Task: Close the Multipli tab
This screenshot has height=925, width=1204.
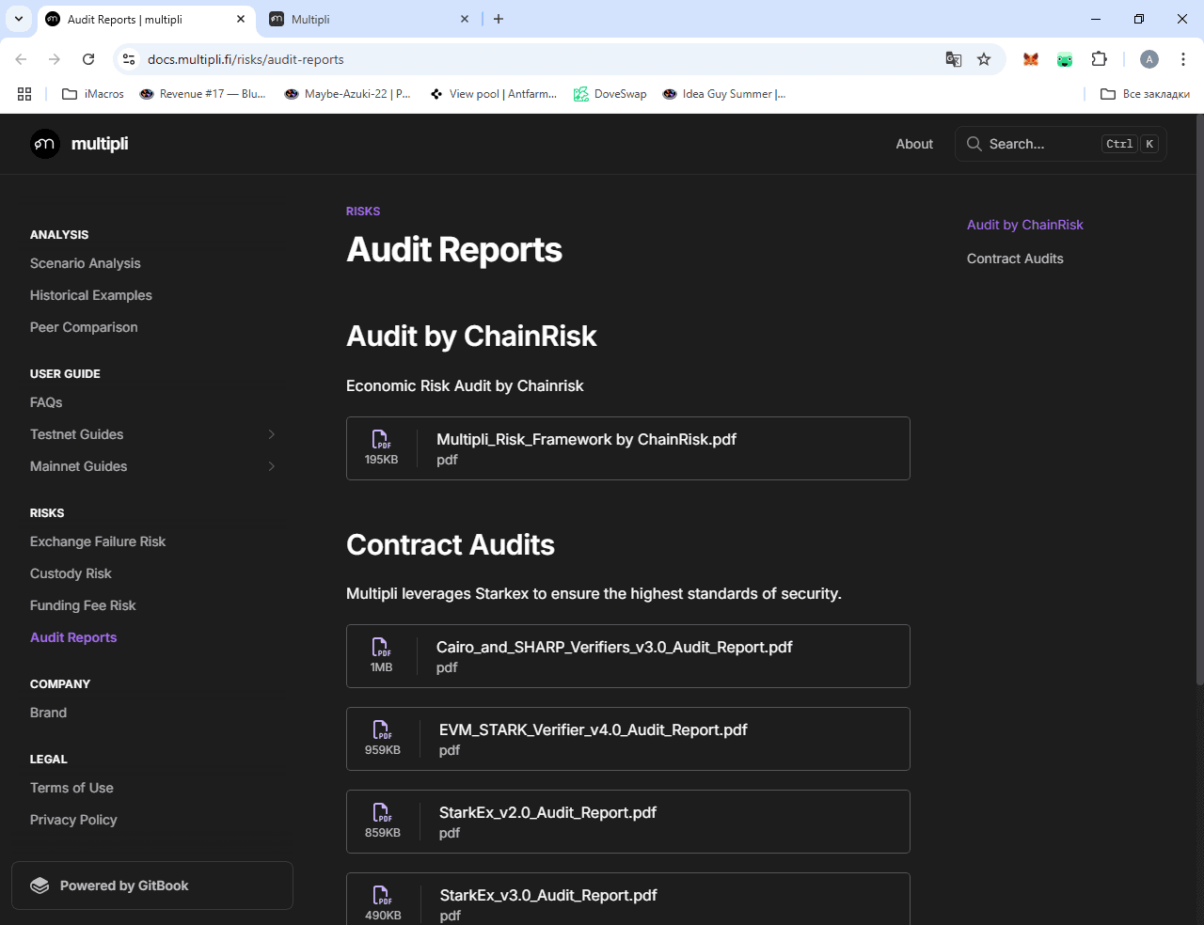Action: [x=465, y=19]
